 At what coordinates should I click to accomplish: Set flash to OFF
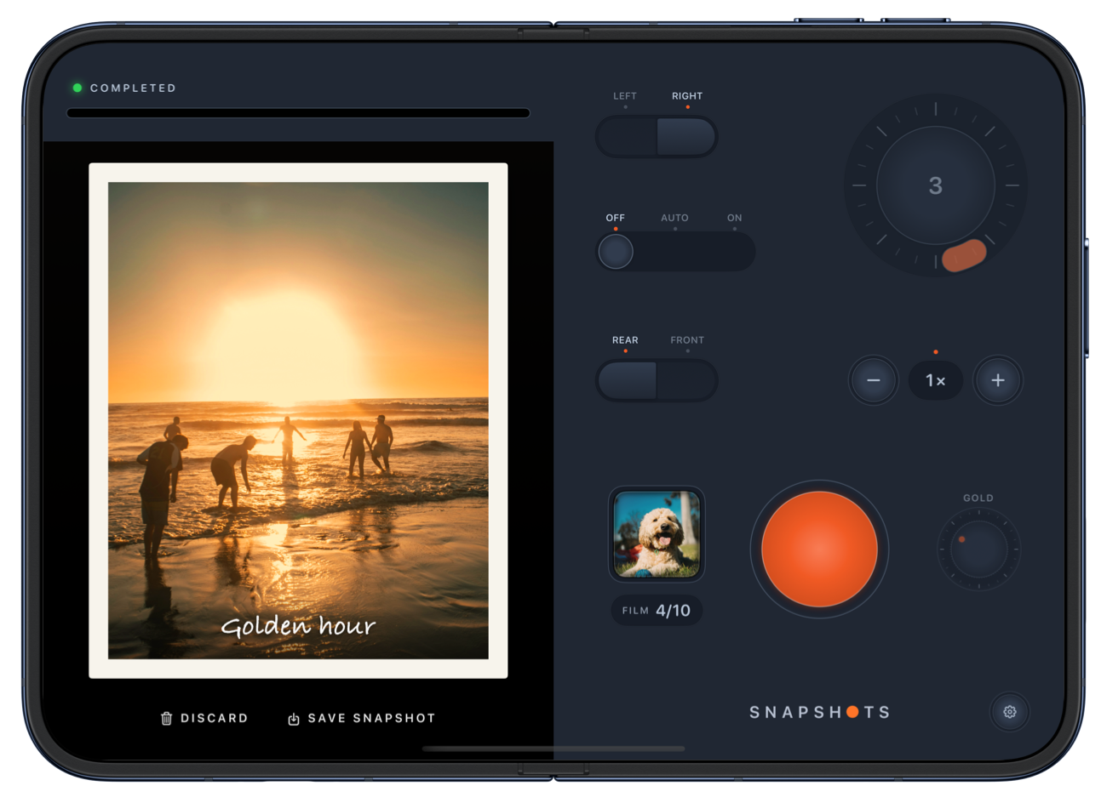click(616, 252)
